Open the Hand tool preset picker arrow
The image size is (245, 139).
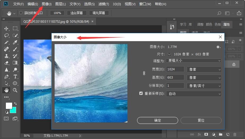point(14,13)
